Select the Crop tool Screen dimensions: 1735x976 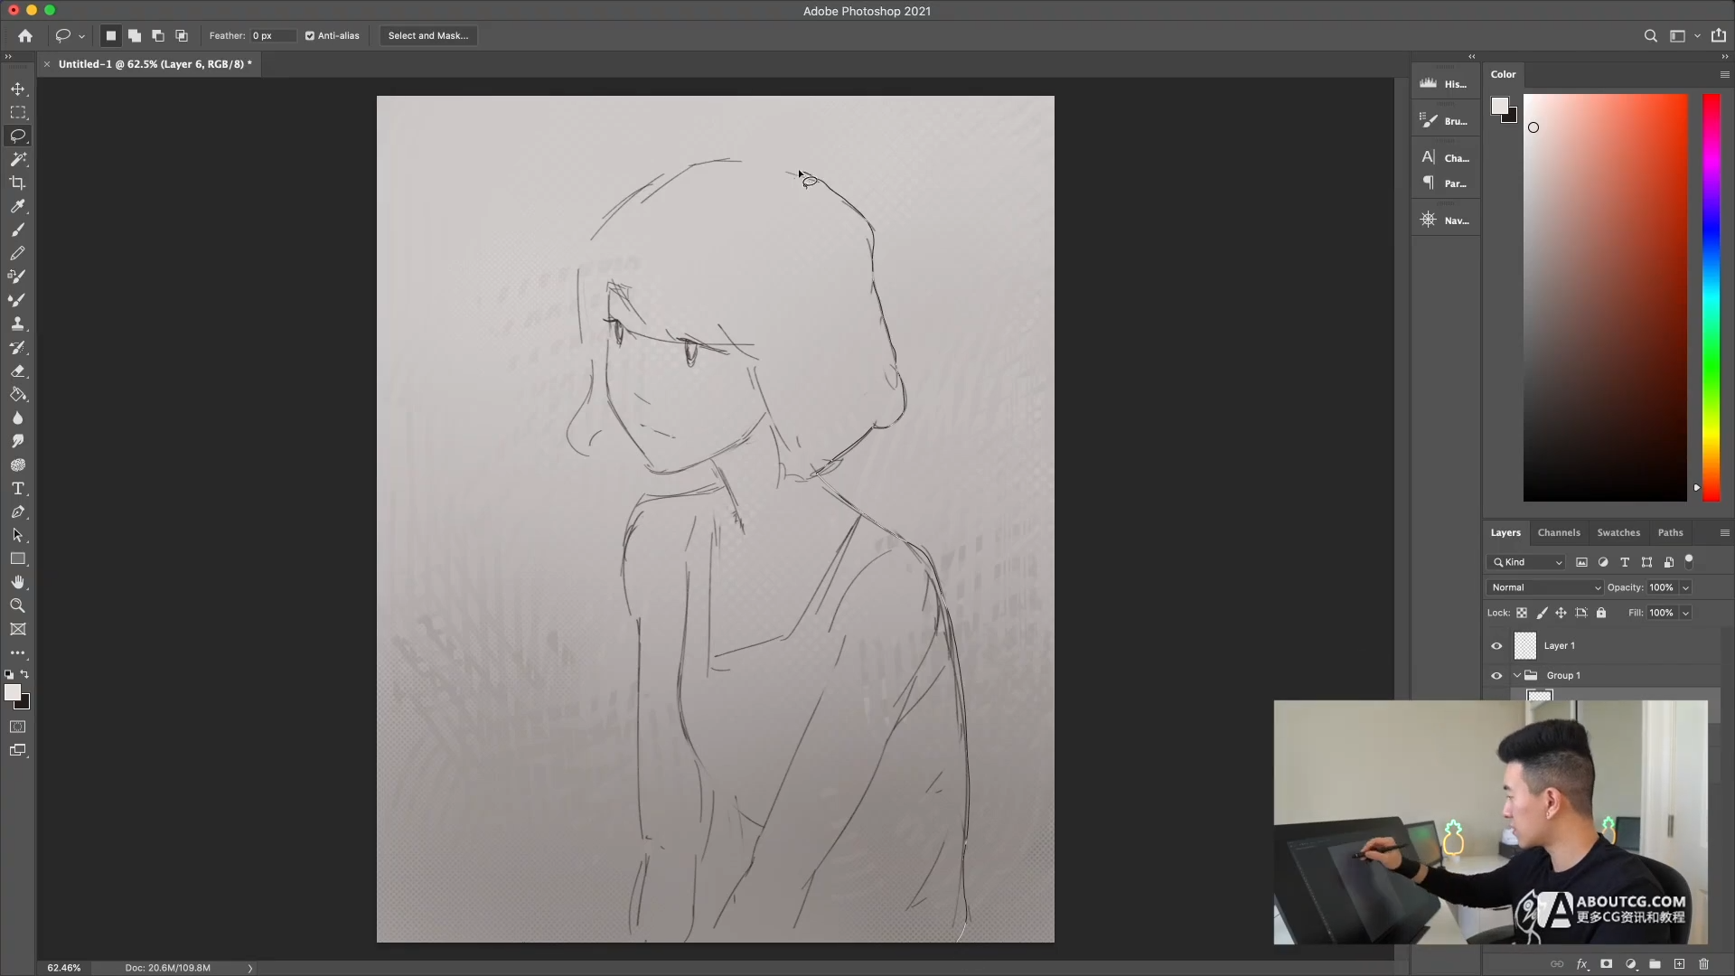click(x=18, y=183)
